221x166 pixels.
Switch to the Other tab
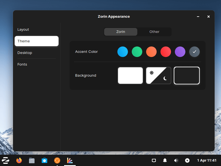(154, 32)
